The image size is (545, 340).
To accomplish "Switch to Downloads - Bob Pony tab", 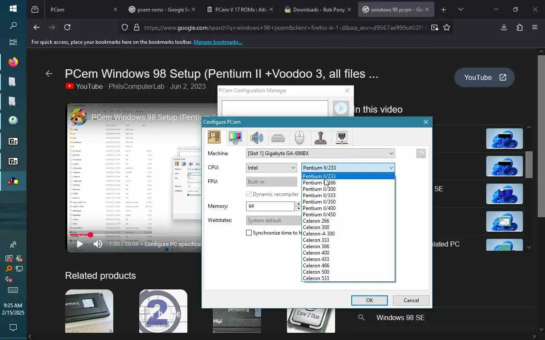I will (318, 9).
